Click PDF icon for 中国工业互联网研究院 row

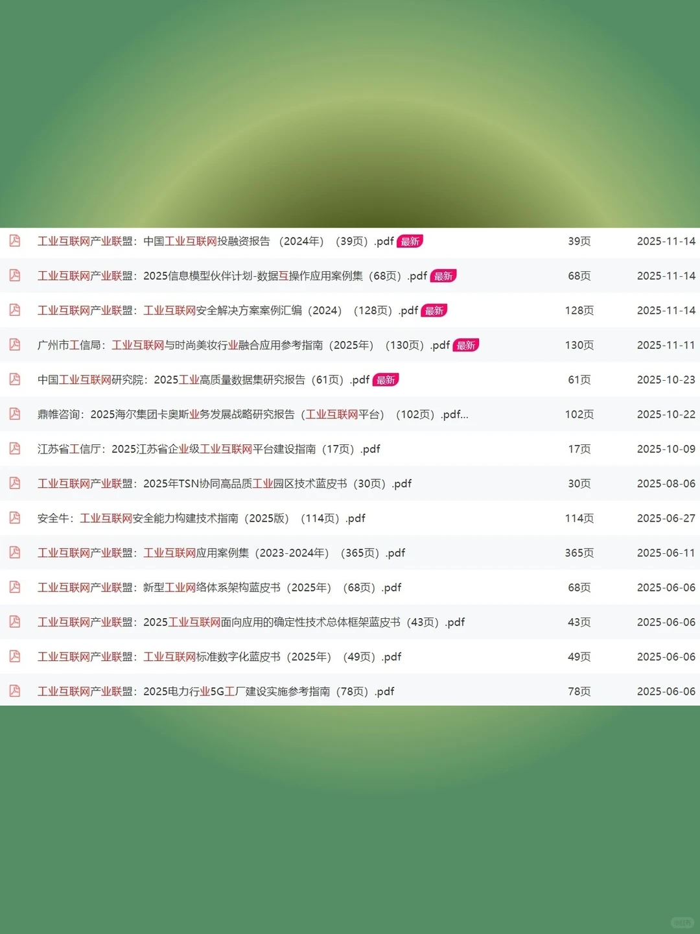tap(15, 379)
